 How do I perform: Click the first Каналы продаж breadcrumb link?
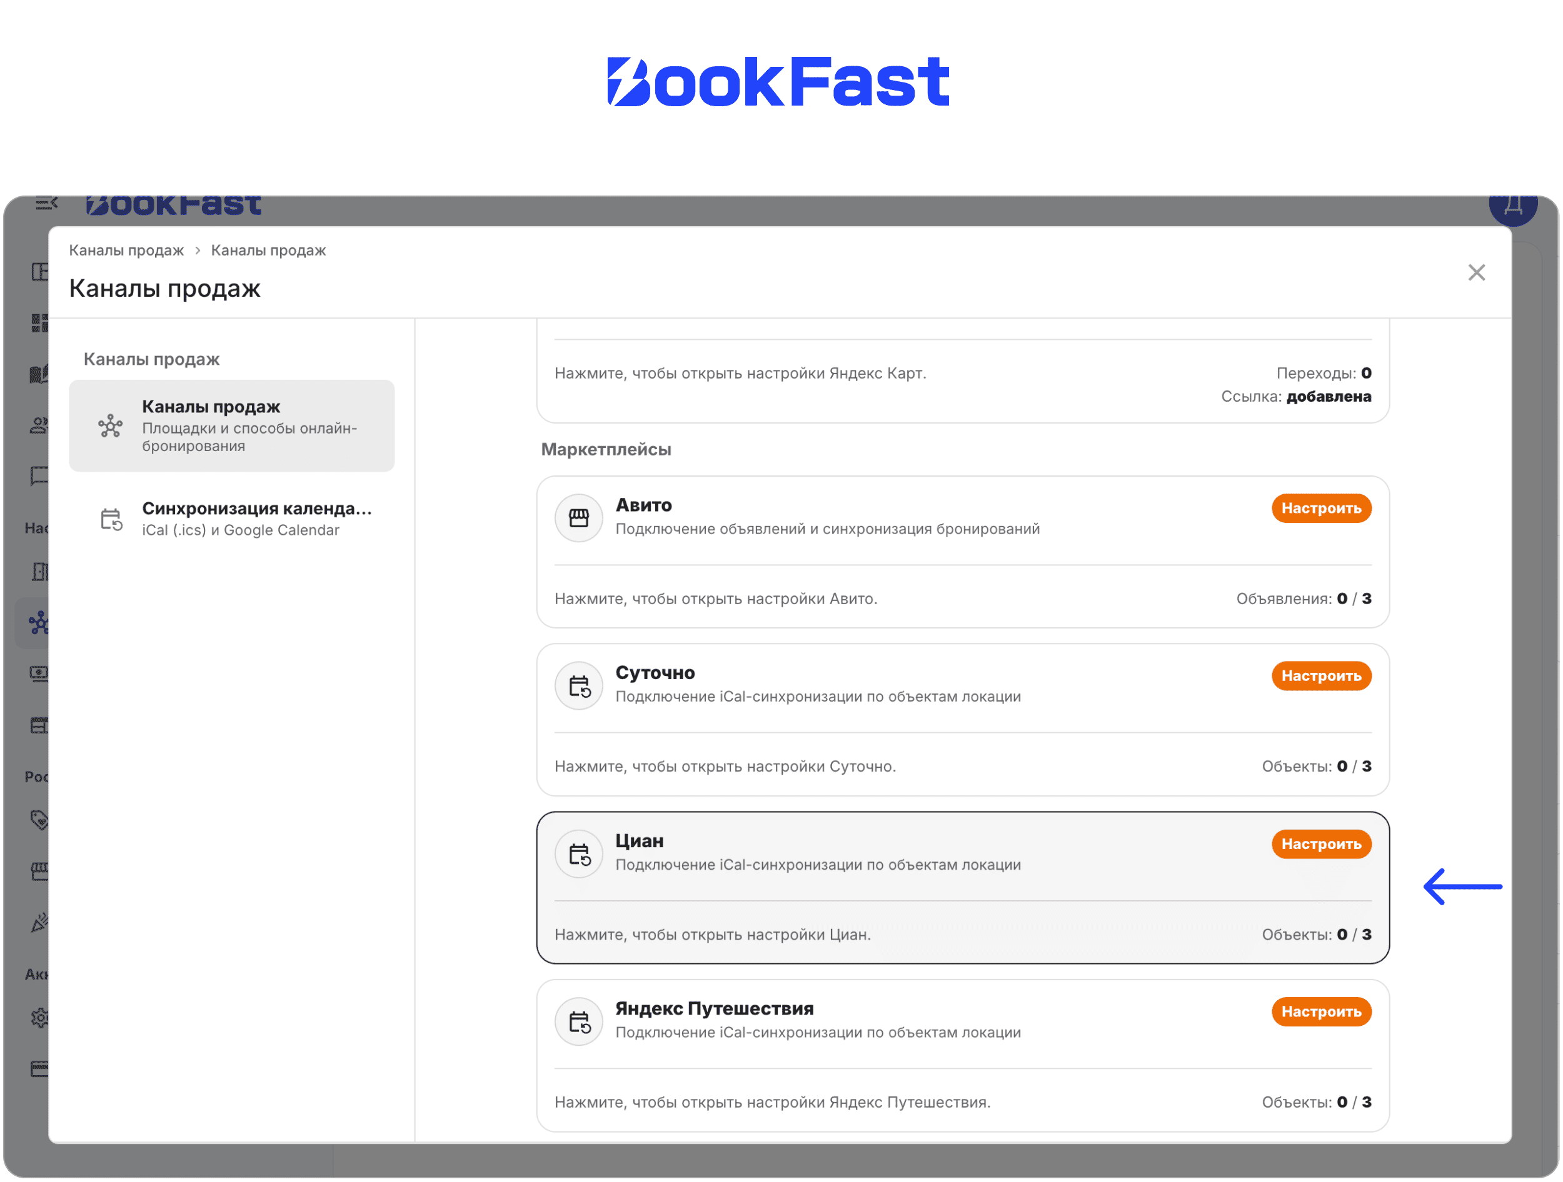click(126, 250)
